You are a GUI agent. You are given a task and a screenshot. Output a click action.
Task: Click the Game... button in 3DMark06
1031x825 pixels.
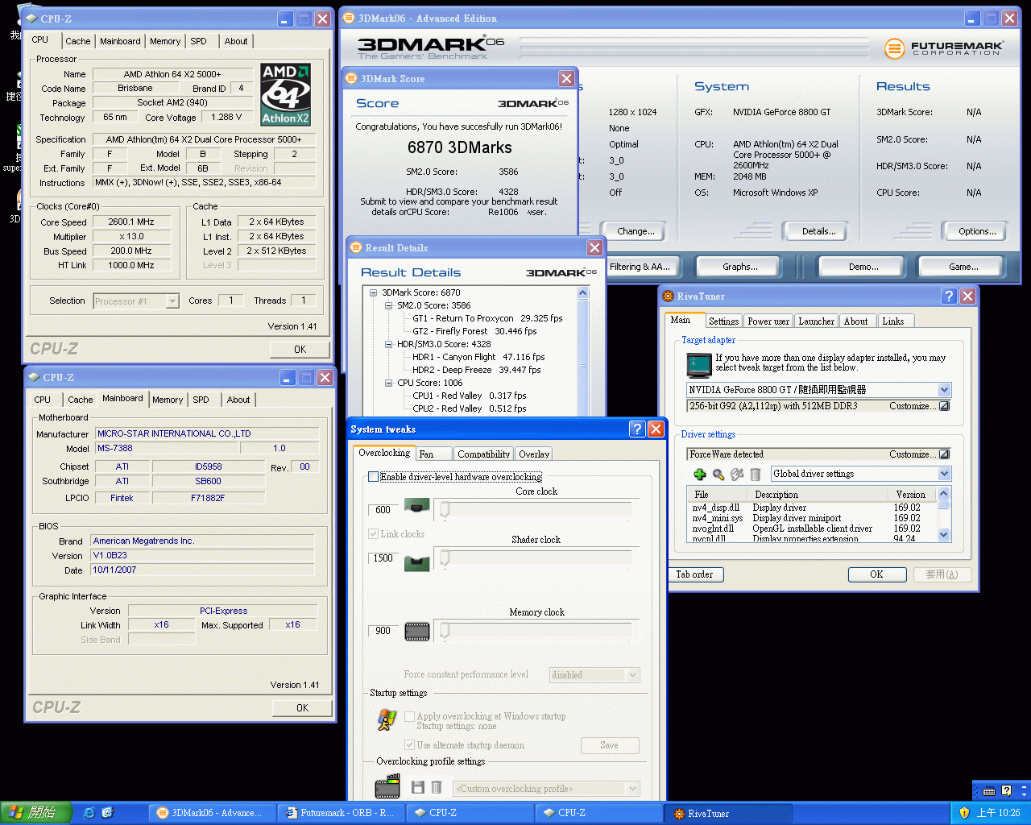[963, 267]
